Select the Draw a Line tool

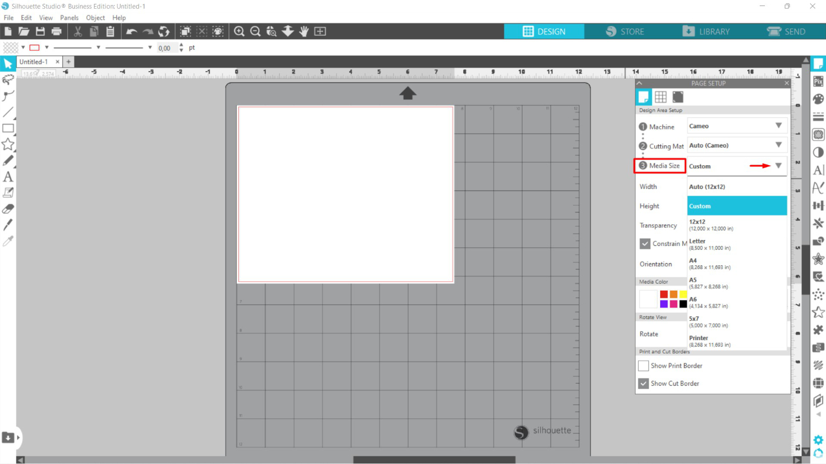[8, 112]
